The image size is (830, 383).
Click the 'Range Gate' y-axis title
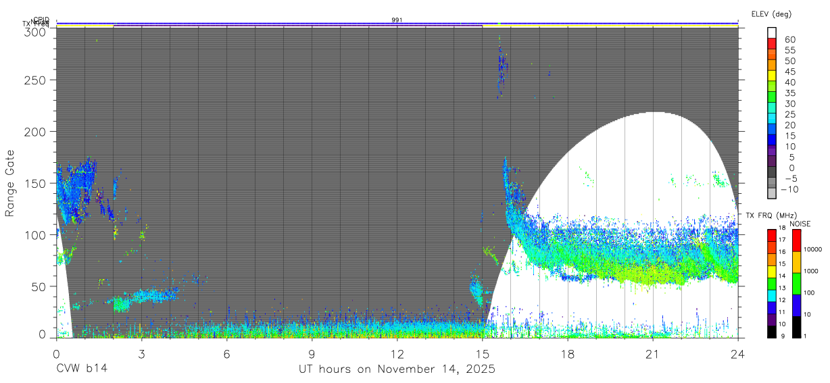[10, 183]
